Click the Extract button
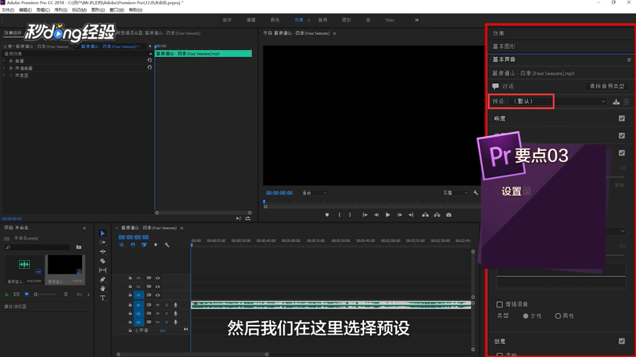The image size is (636, 357). pos(437,215)
